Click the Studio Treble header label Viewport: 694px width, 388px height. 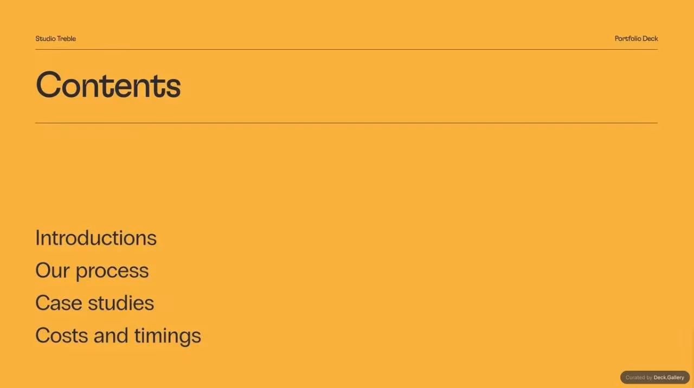pos(55,38)
